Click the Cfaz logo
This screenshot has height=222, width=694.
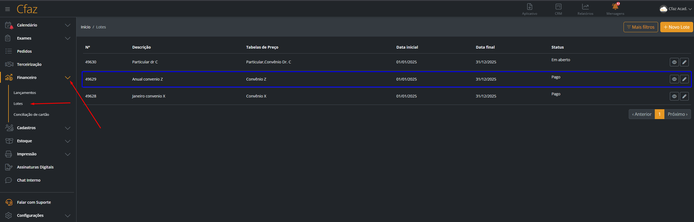point(27,9)
